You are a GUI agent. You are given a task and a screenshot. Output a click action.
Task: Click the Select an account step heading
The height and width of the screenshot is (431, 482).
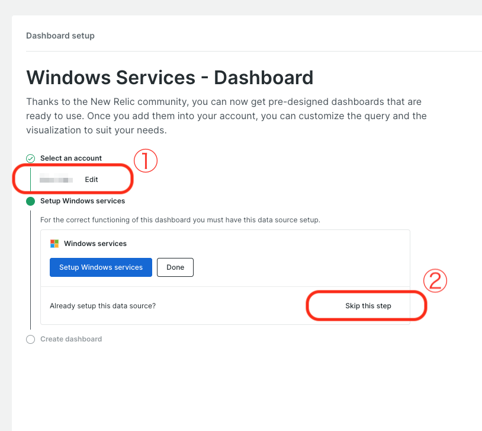pyautogui.click(x=71, y=158)
